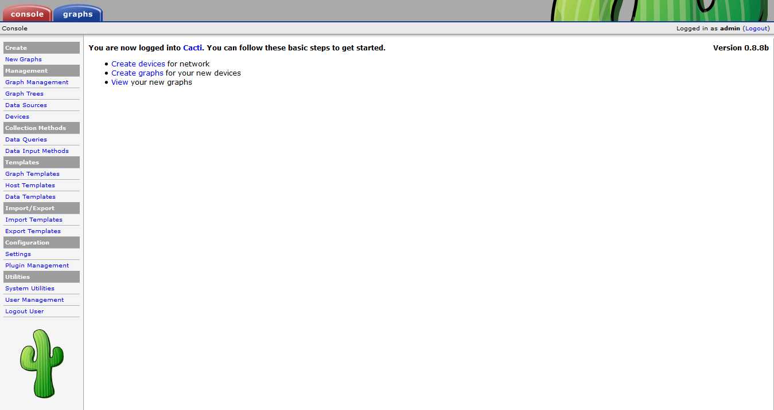774x410 pixels.
Task: Switch to the console tab
Action: [27, 13]
